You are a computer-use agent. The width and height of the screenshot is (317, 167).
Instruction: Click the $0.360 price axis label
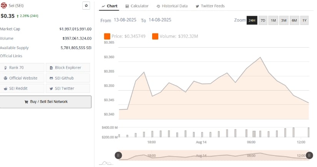109,57
